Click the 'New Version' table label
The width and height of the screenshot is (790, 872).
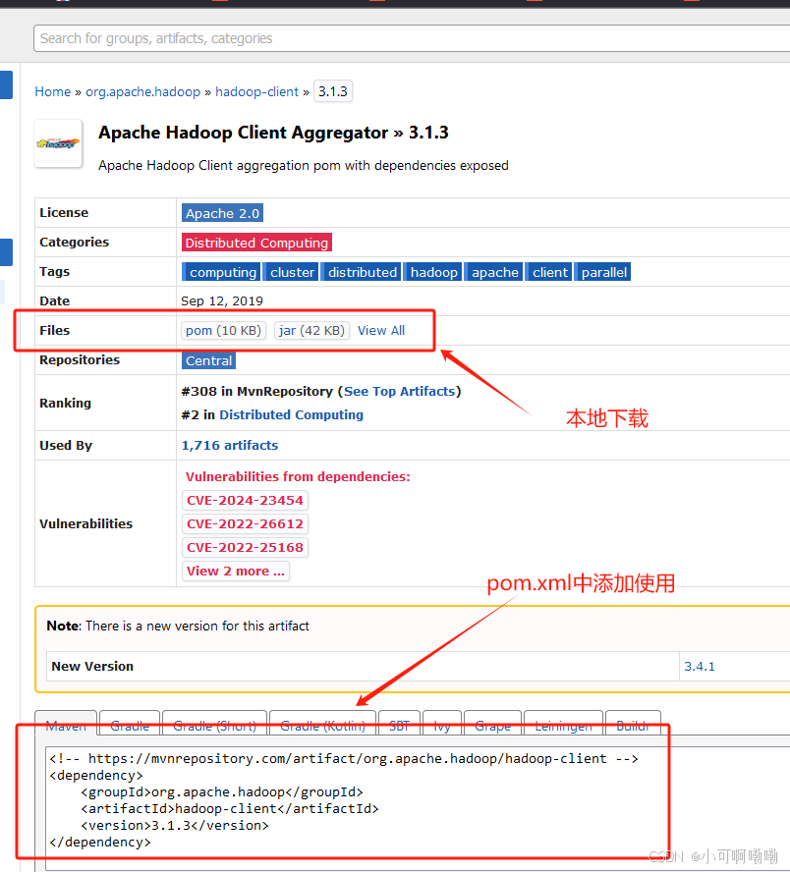[x=92, y=666]
